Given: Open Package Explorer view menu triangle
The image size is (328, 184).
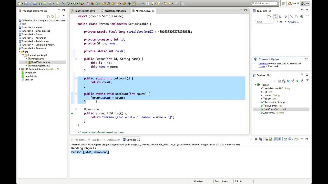Looking at the screenshot, I should [64, 16].
